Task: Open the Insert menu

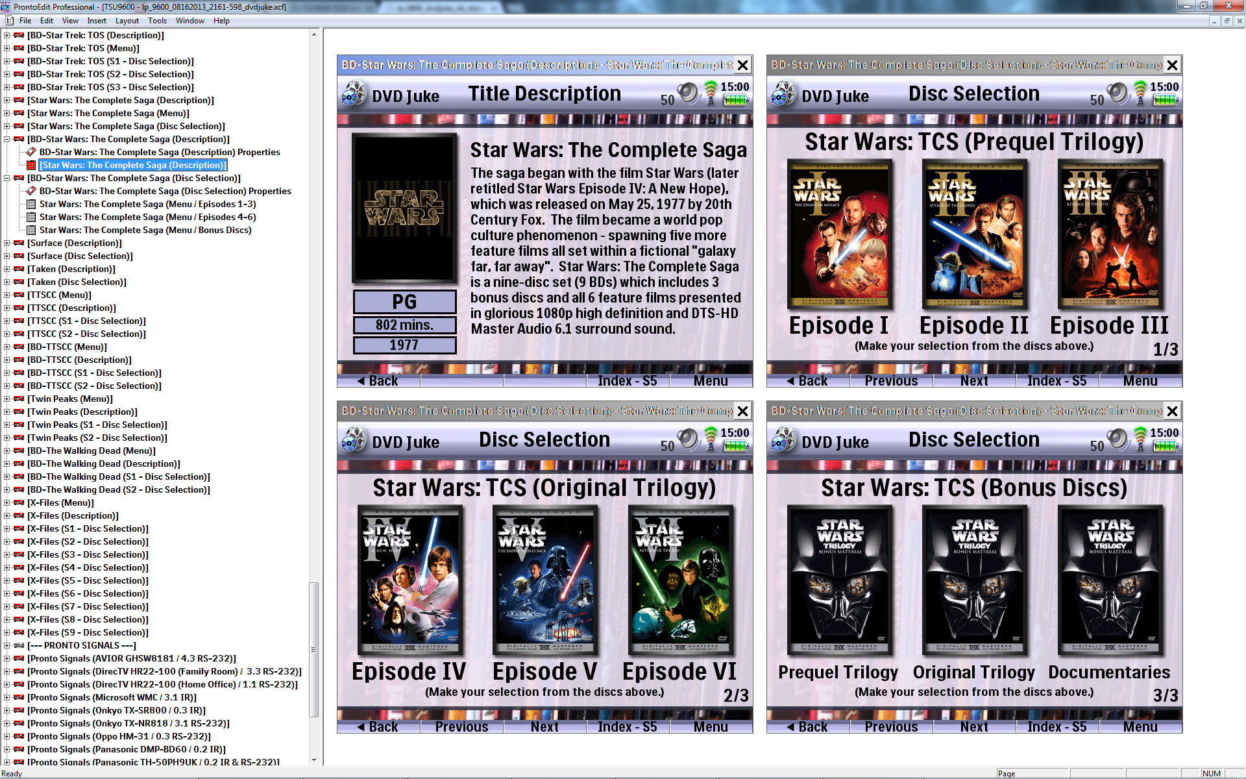Action: [x=97, y=21]
